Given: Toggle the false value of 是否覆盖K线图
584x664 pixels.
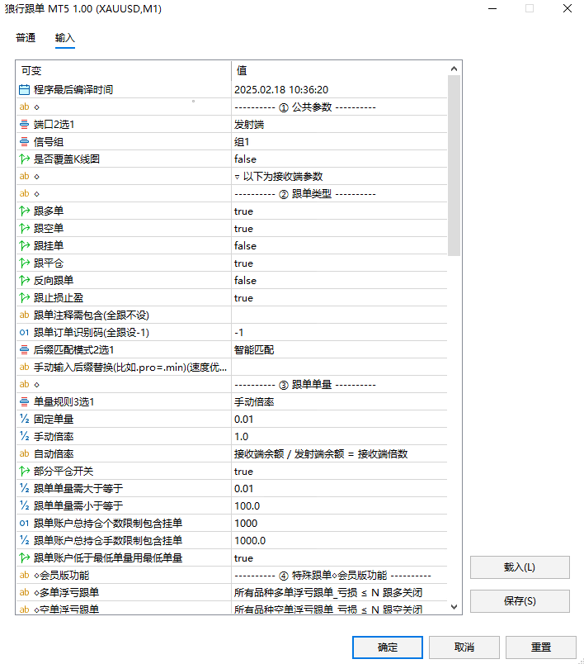Looking at the screenshot, I should (x=339, y=159).
